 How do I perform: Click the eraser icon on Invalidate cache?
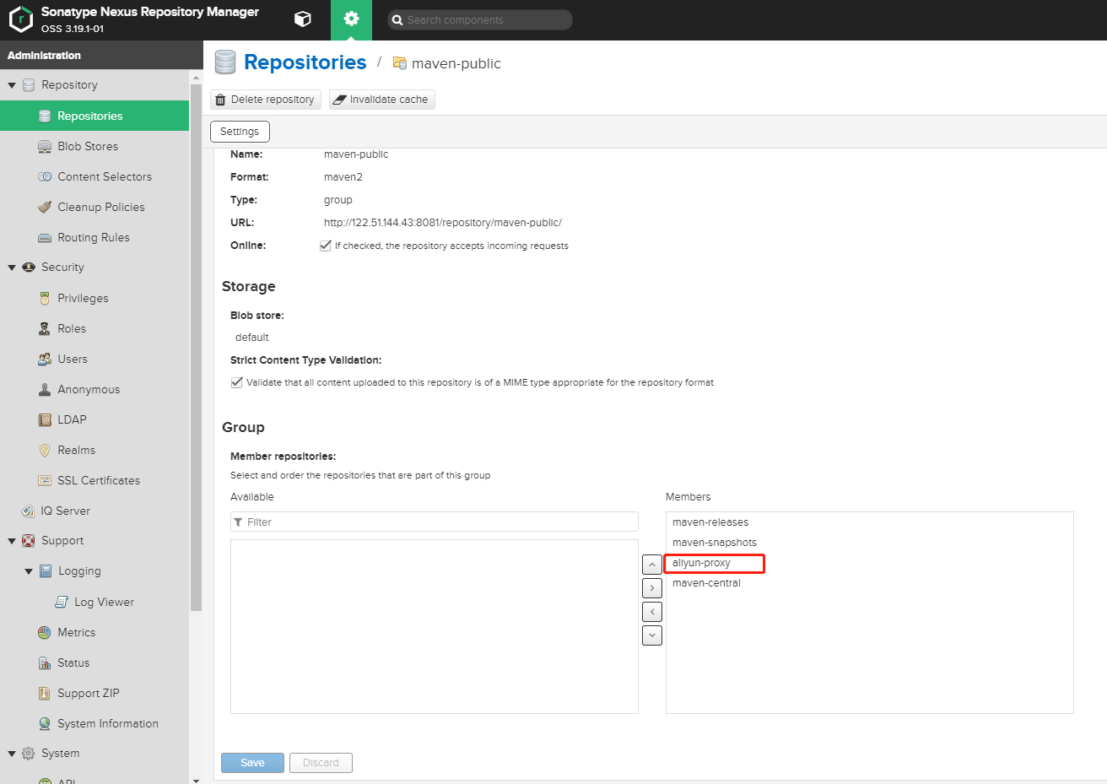pos(339,100)
